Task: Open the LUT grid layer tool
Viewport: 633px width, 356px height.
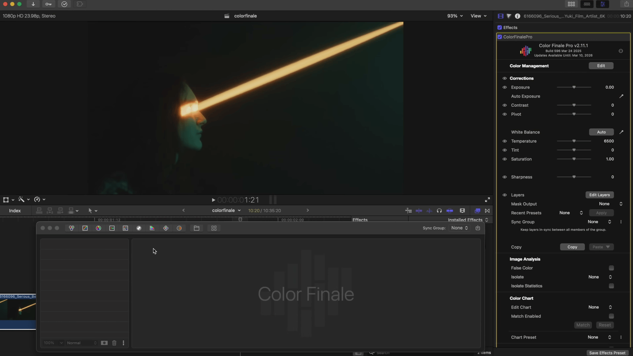Action: coord(125,228)
